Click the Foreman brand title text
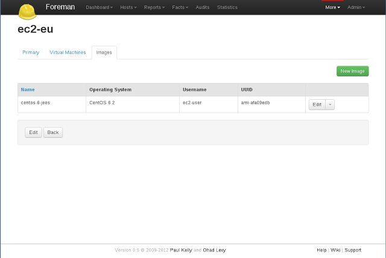386x258 pixels. (x=60, y=7)
